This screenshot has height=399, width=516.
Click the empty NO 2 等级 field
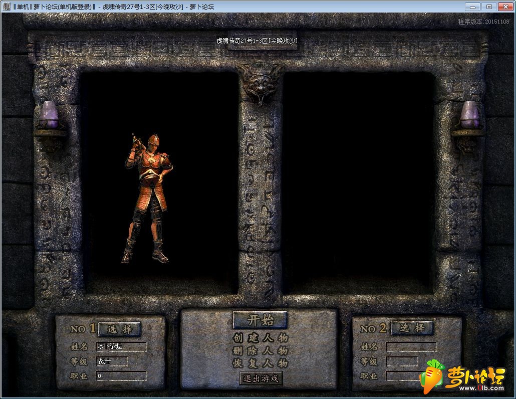(x=402, y=361)
